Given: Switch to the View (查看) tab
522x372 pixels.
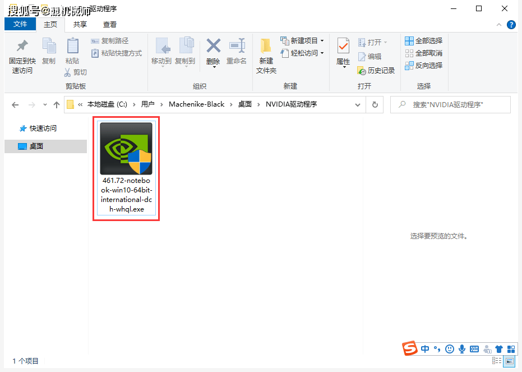Looking at the screenshot, I should tap(110, 24).
